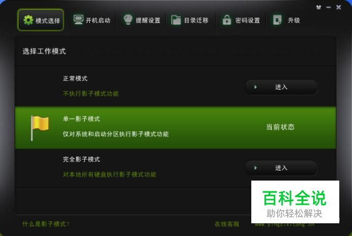The image size is (352, 236).
Task: Switch to the 提醒设置 tab
Action: tap(142, 20)
